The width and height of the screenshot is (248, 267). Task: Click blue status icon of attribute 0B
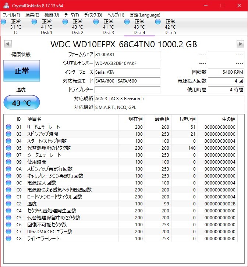(x=8, y=176)
